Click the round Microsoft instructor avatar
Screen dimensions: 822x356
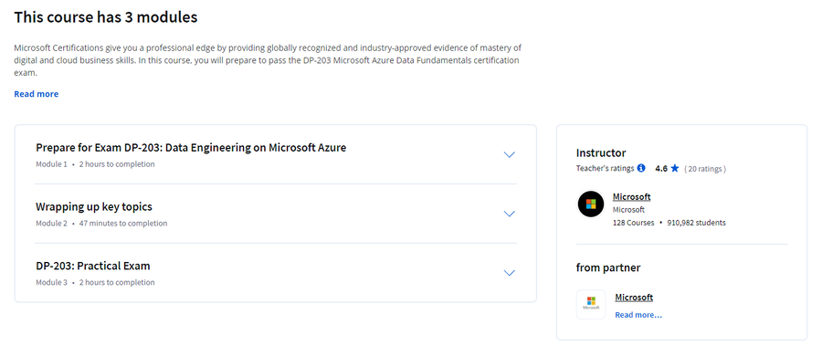coord(591,204)
